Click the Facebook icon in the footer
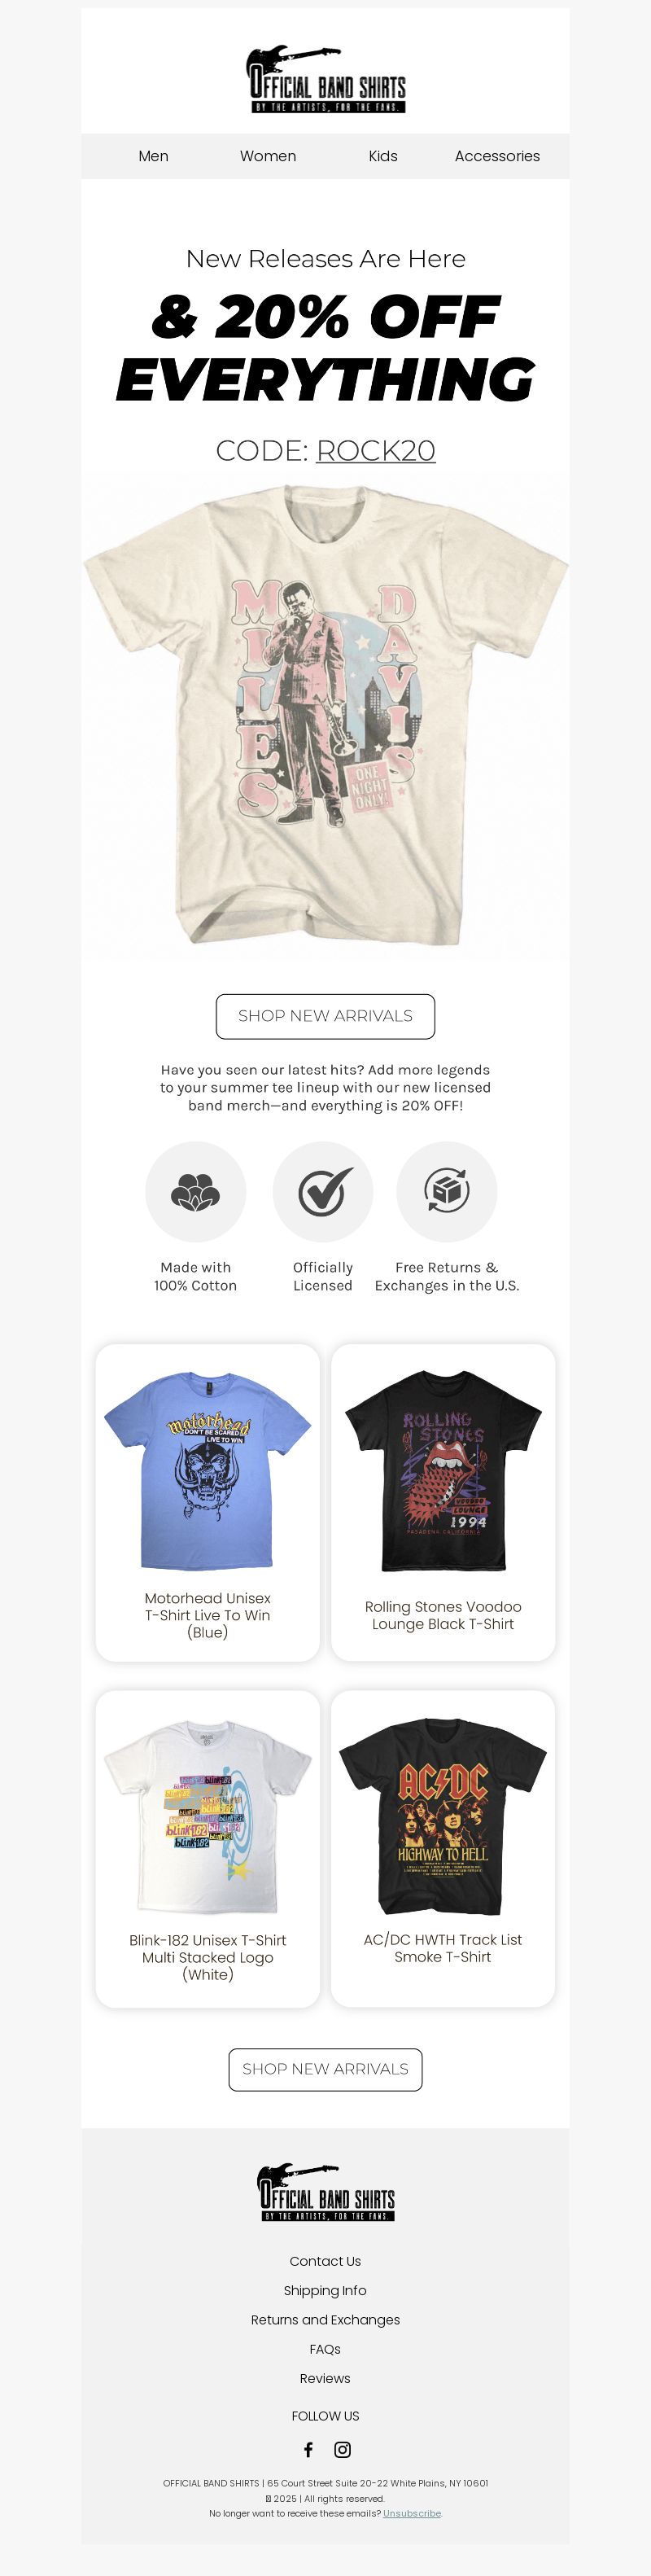This screenshot has height=2576, width=651. pyautogui.click(x=308, y=2450)
